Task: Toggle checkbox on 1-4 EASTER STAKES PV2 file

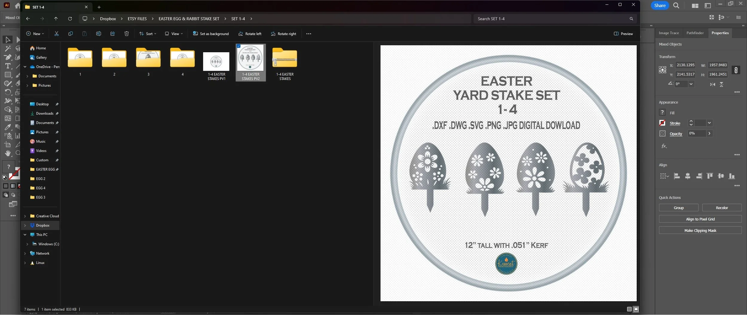Action: click(x=238, y=46)
